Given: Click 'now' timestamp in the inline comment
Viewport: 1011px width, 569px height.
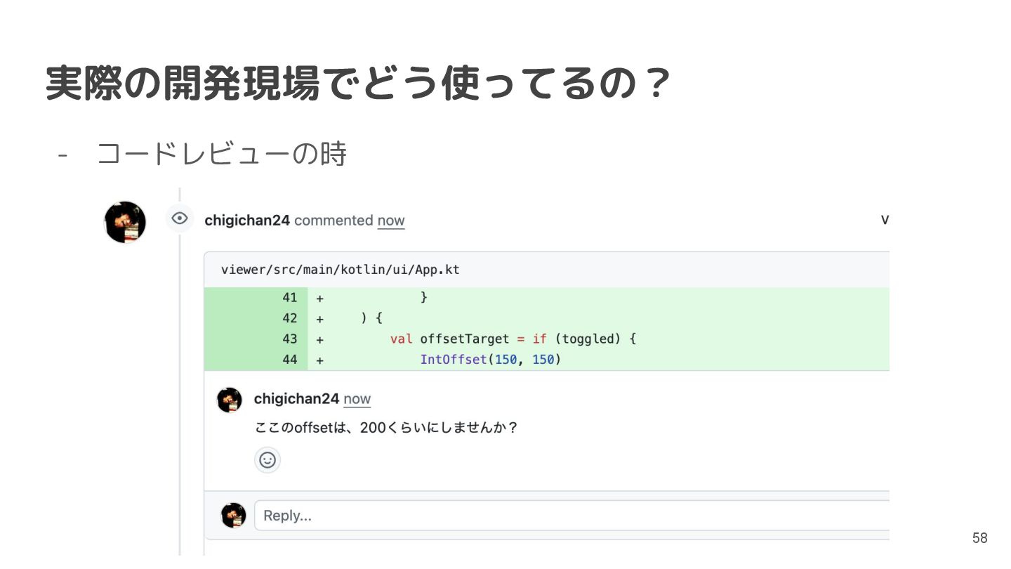Looking at the screenshot, I should (x=357, y=399).
